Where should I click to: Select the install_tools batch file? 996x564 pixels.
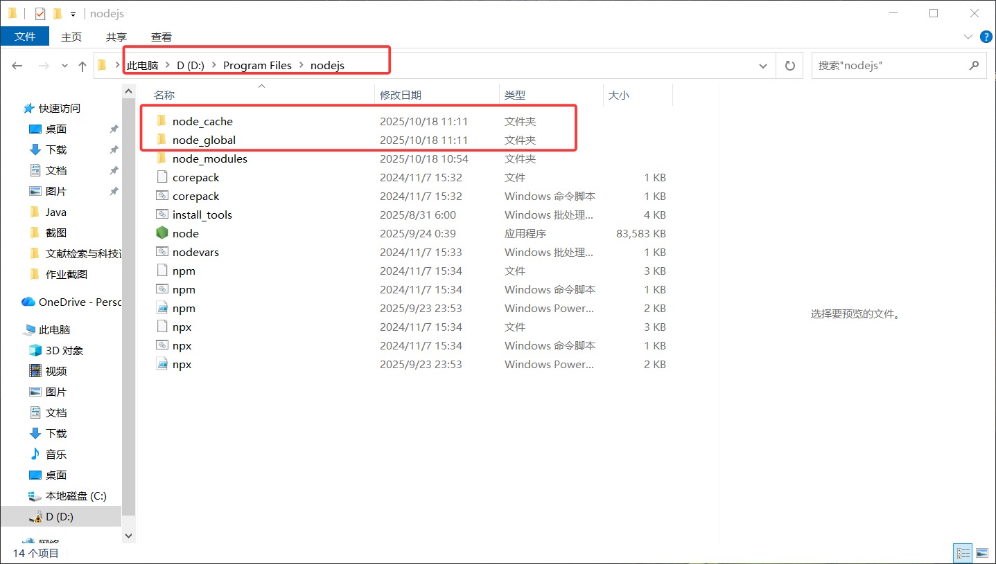[x=202, y=215]
